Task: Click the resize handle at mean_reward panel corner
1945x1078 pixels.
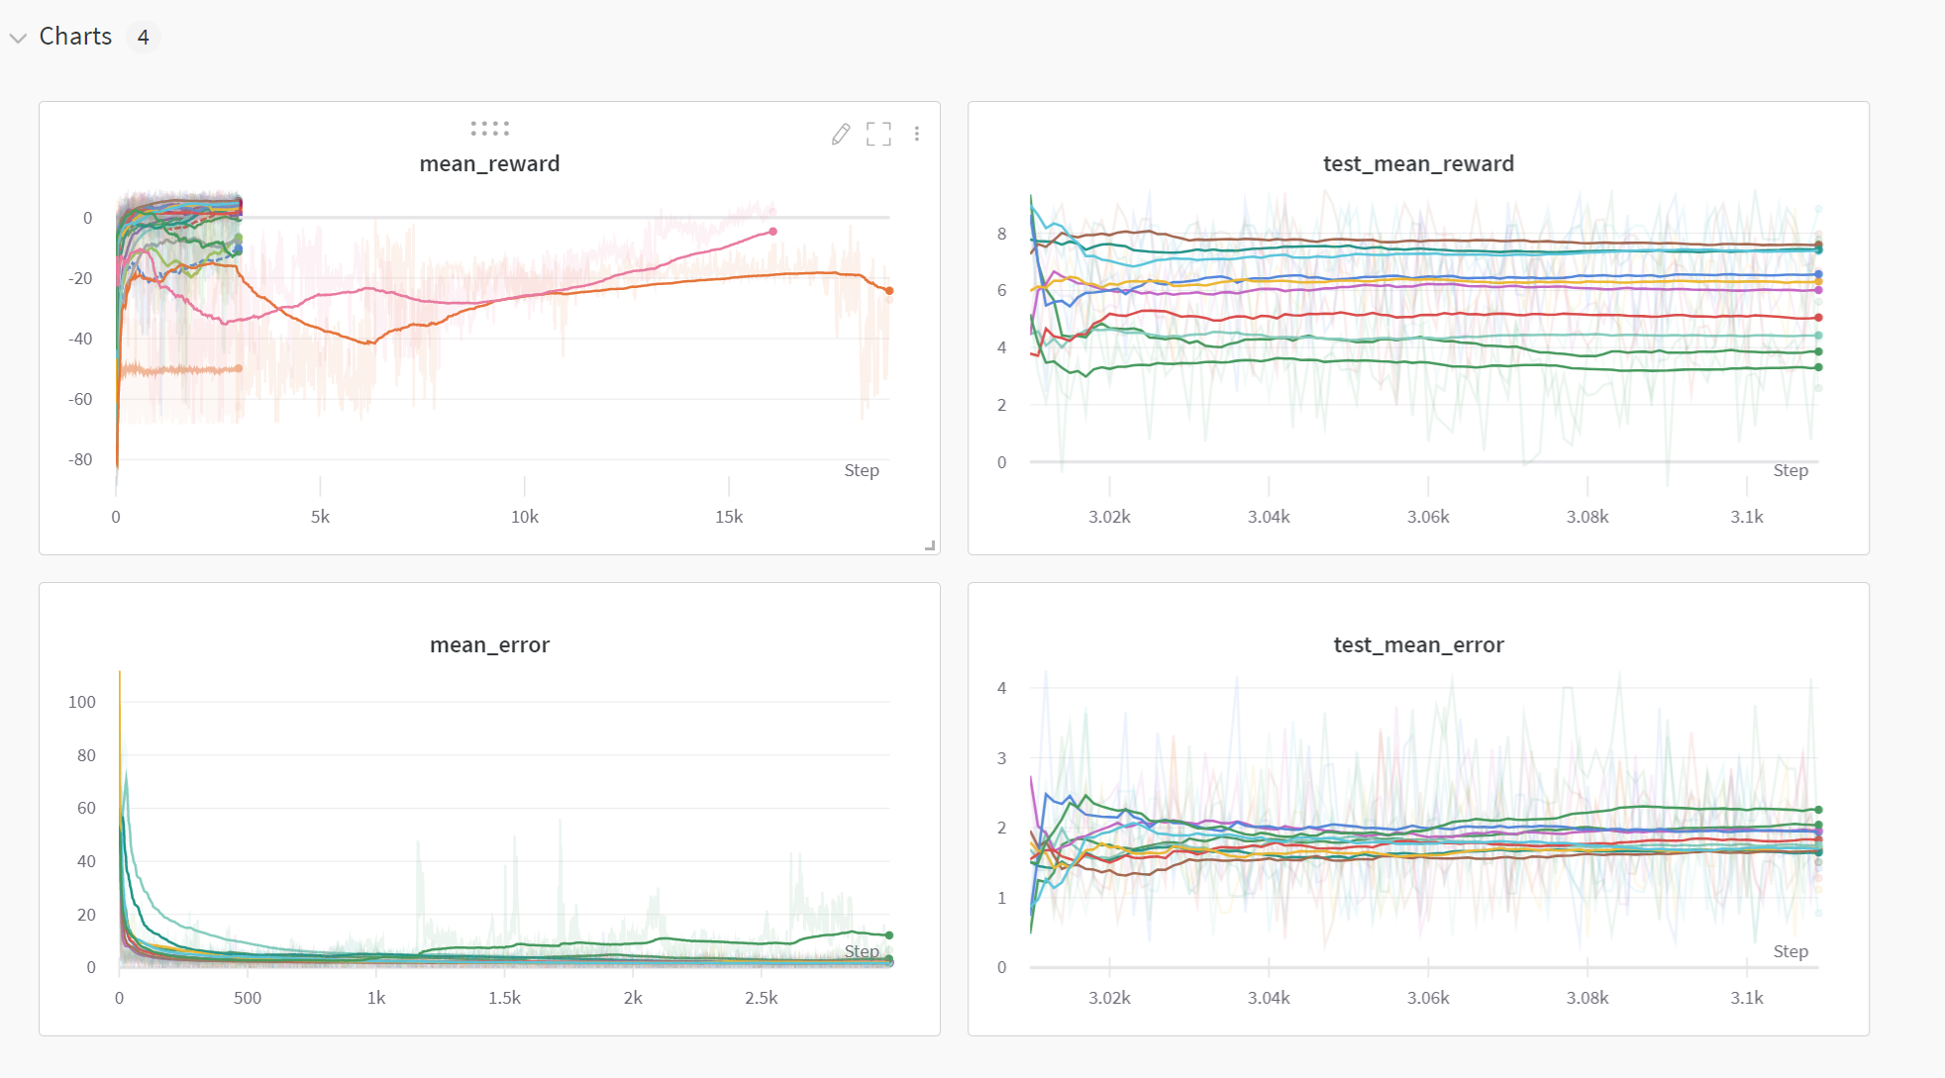Action: point(930,545)
